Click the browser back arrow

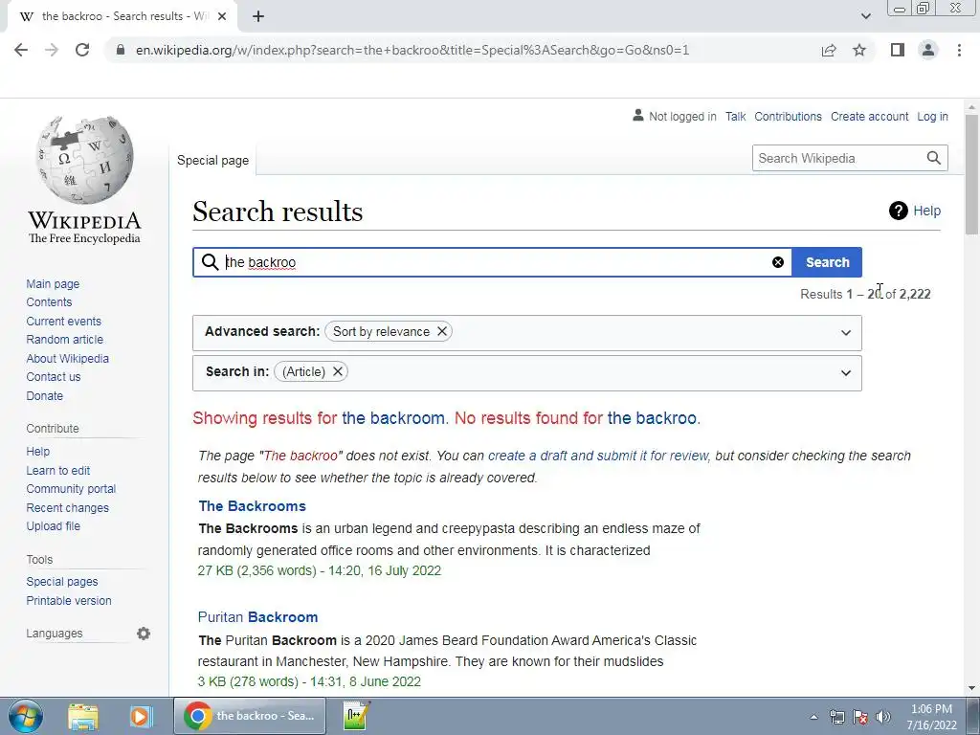(x=21, y=50)
